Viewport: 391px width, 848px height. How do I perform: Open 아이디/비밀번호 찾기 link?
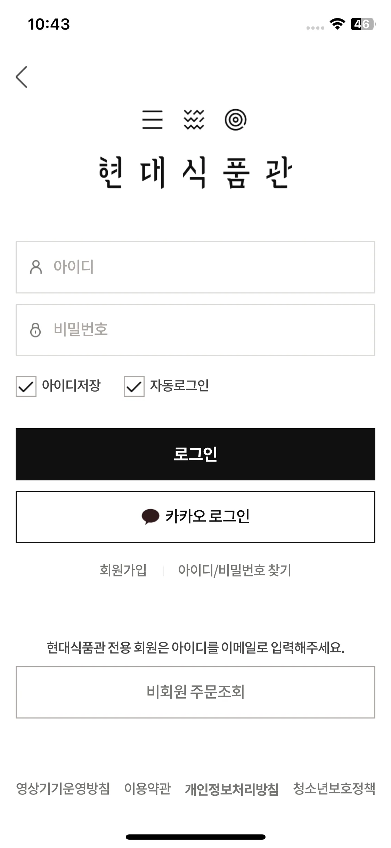click(235, 570)
